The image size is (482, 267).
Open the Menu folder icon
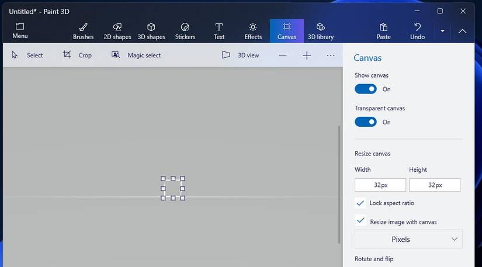pos(20,26)
